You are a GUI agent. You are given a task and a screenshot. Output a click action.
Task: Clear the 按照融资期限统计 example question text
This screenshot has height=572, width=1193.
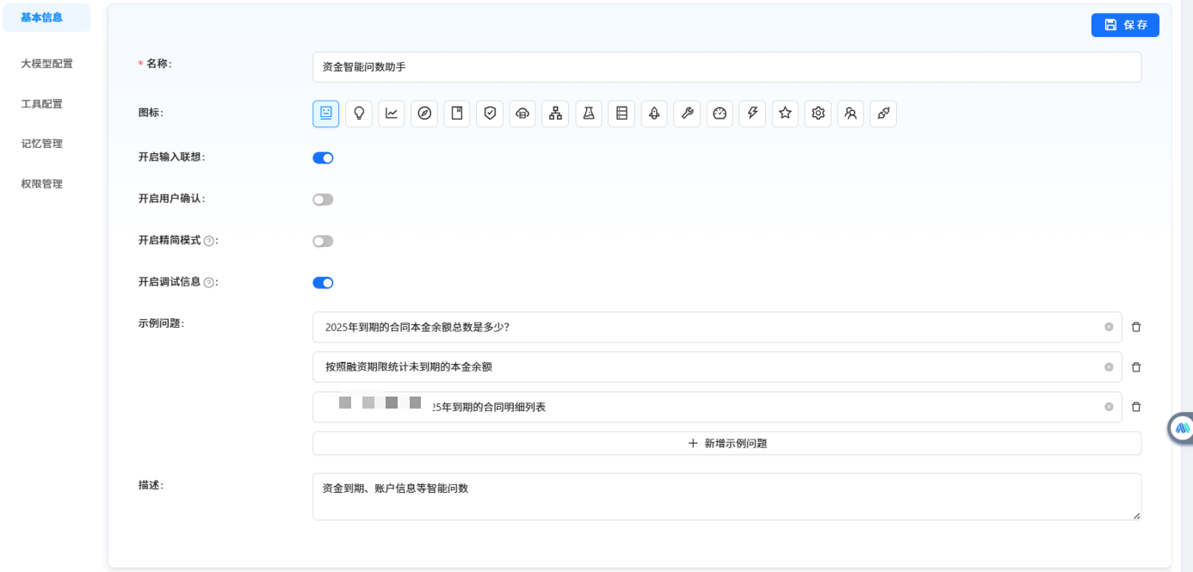(x=1109, y=367)
